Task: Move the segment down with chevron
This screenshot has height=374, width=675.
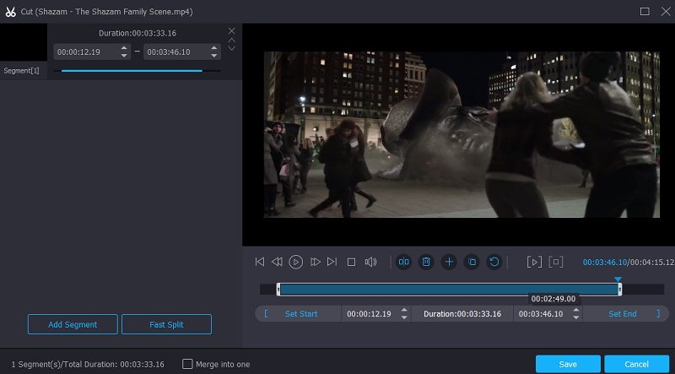Action: (231, 48)
